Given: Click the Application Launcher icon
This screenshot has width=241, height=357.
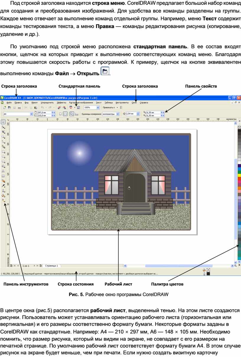Looking at the screenshot, I should click(x=71, y=108).
